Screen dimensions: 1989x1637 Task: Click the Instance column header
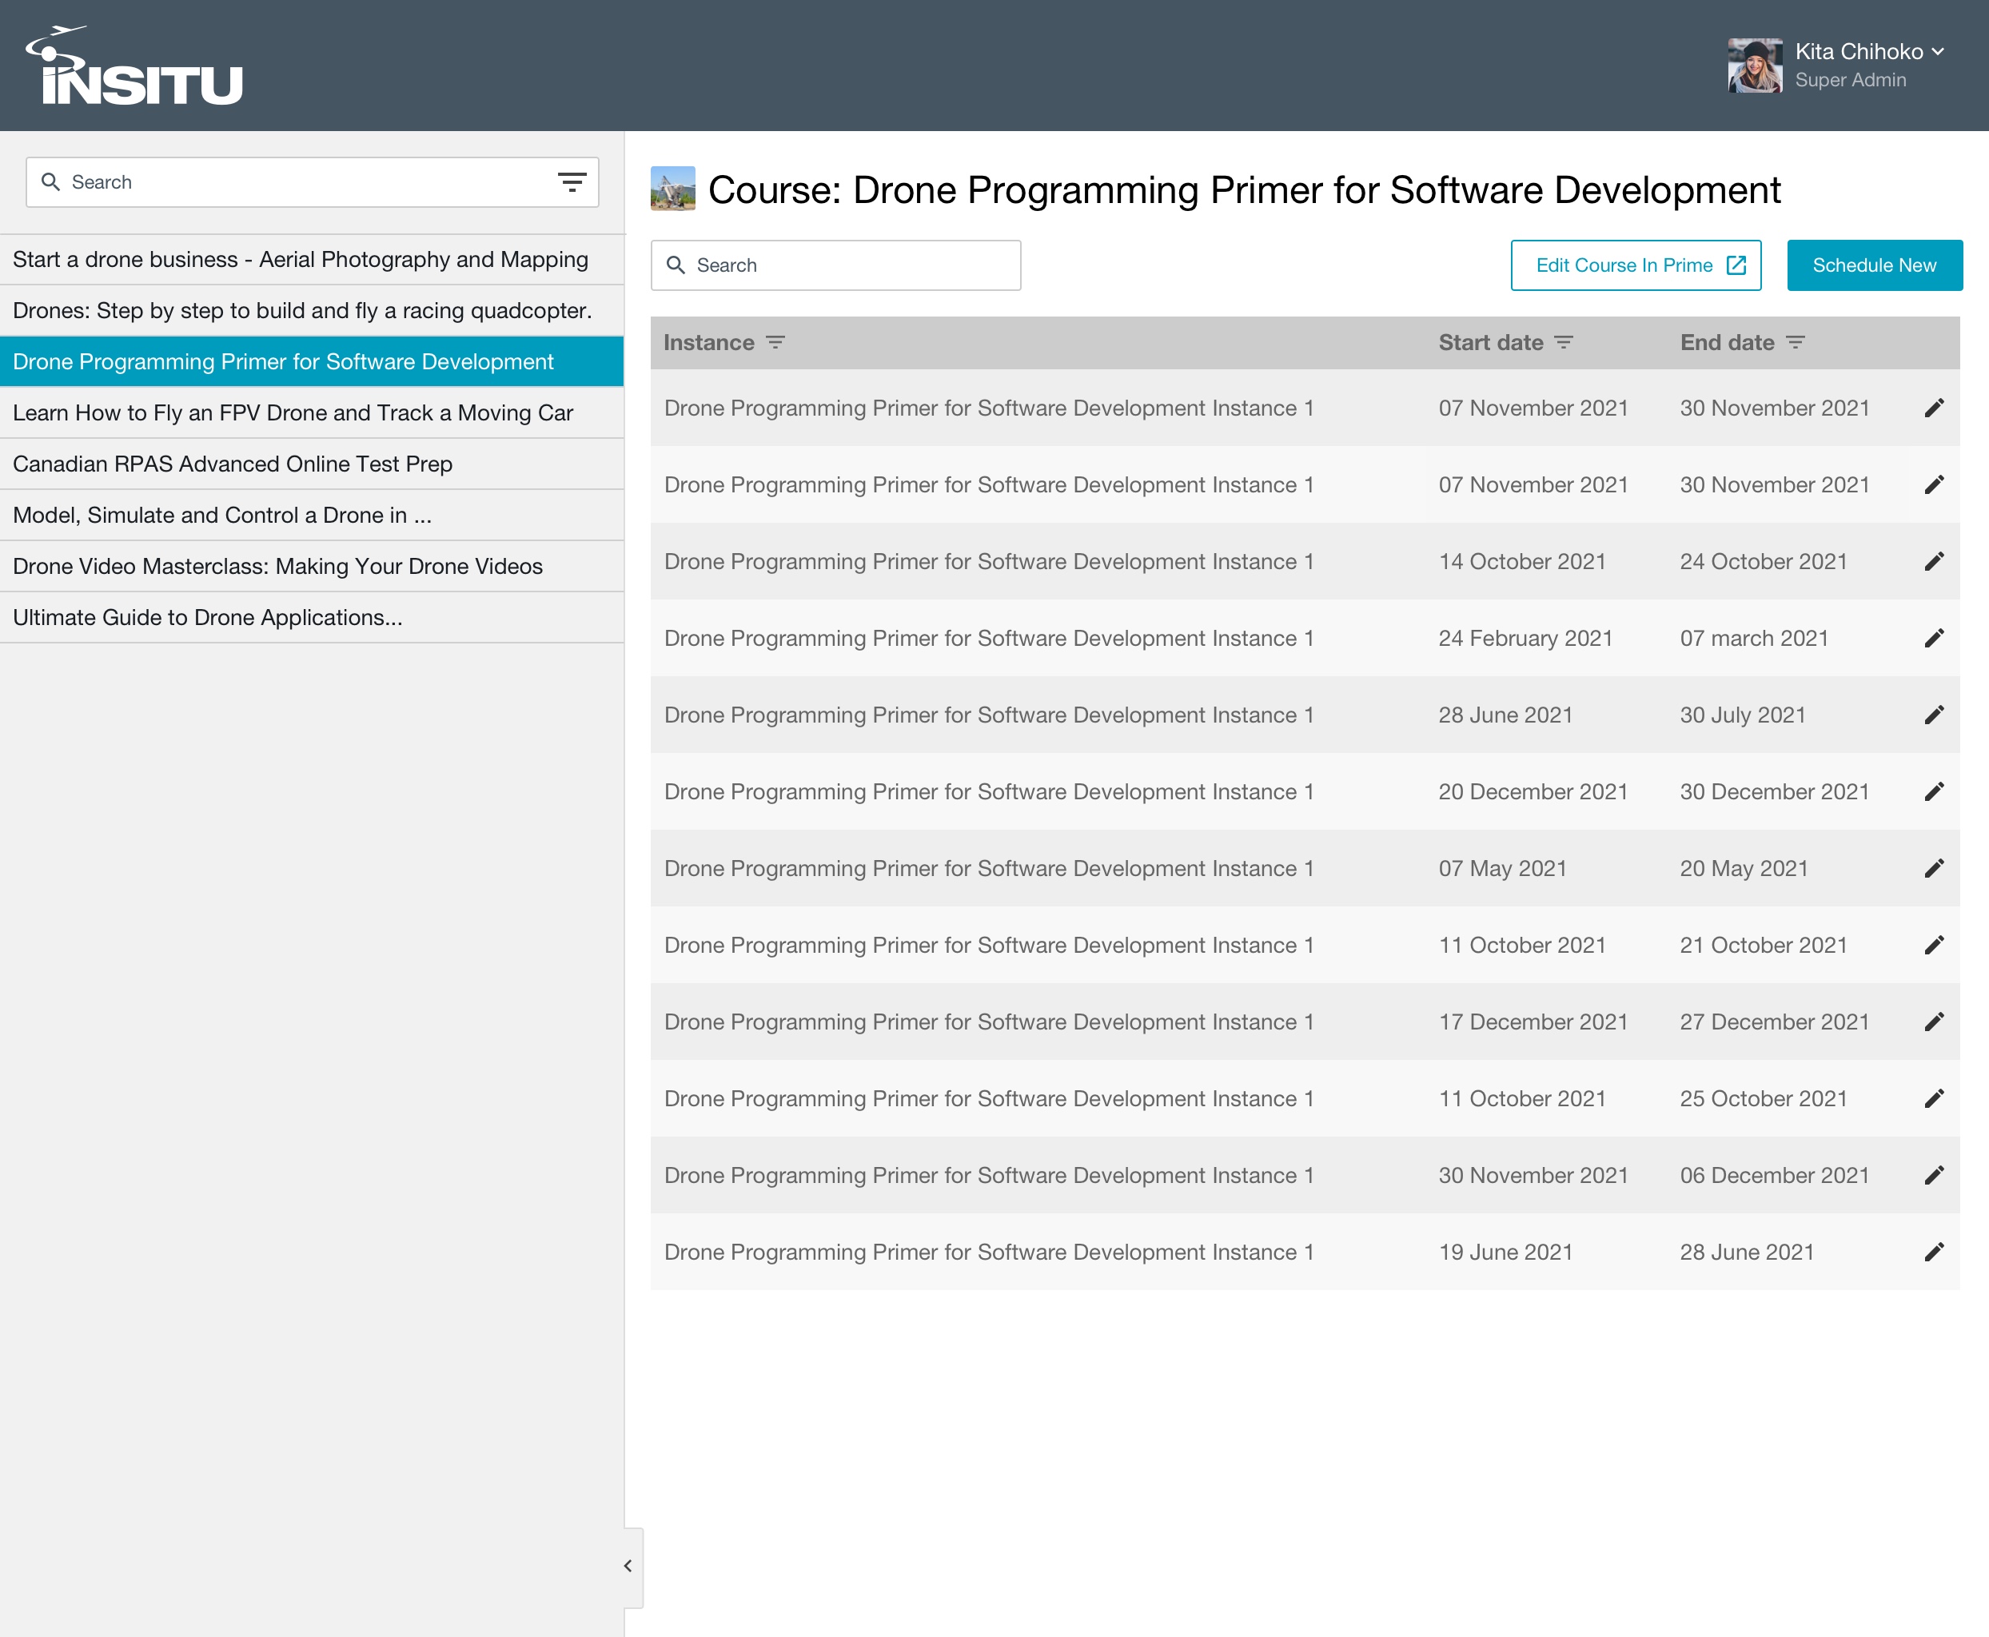(x=708, y=342)
